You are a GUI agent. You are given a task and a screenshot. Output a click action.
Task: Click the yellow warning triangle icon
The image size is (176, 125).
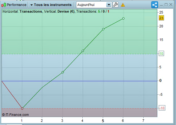[x=123, y=5]
